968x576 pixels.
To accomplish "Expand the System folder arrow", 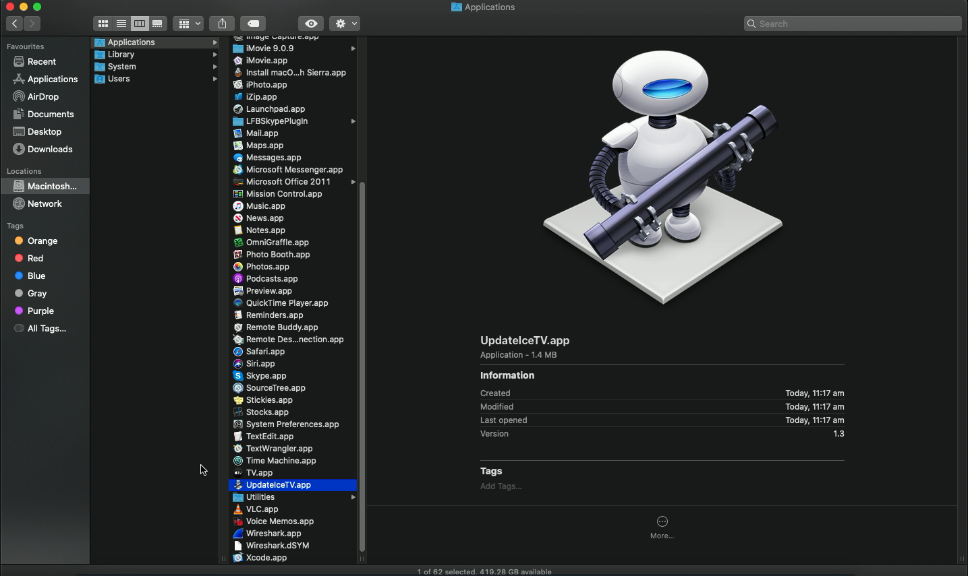I will pyautogui.click(x=215, y=67).
